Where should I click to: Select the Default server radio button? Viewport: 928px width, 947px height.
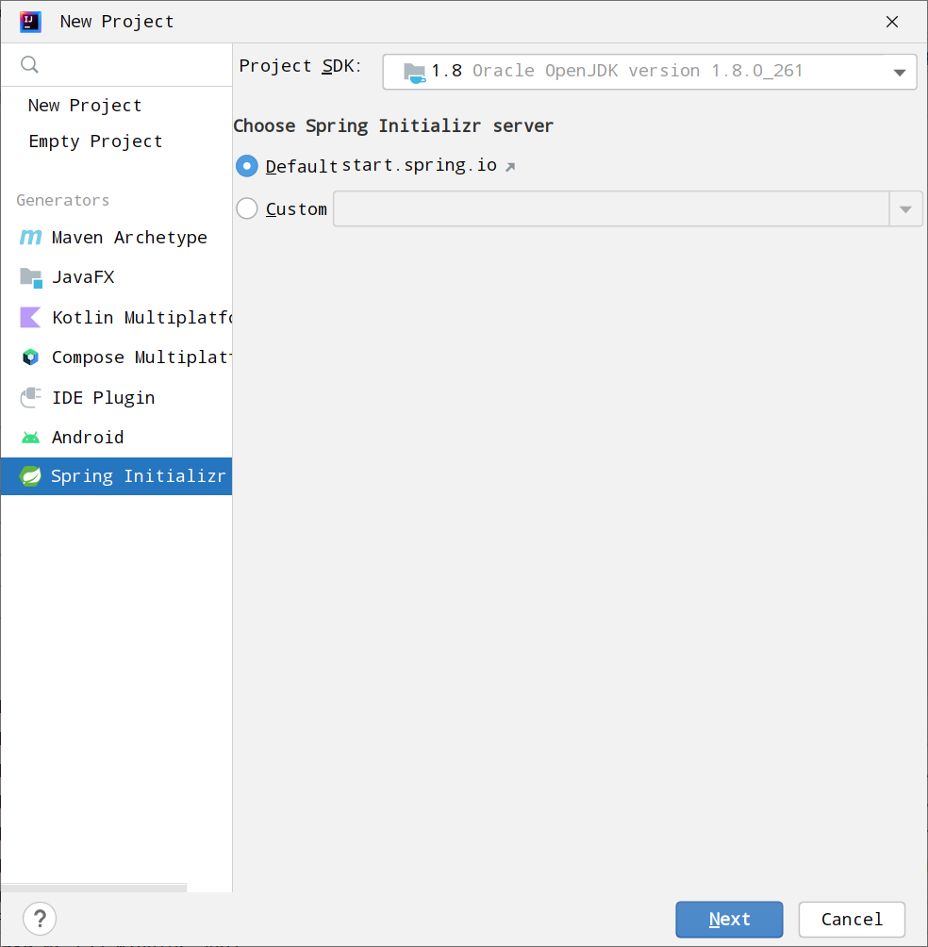coord(247,166)
